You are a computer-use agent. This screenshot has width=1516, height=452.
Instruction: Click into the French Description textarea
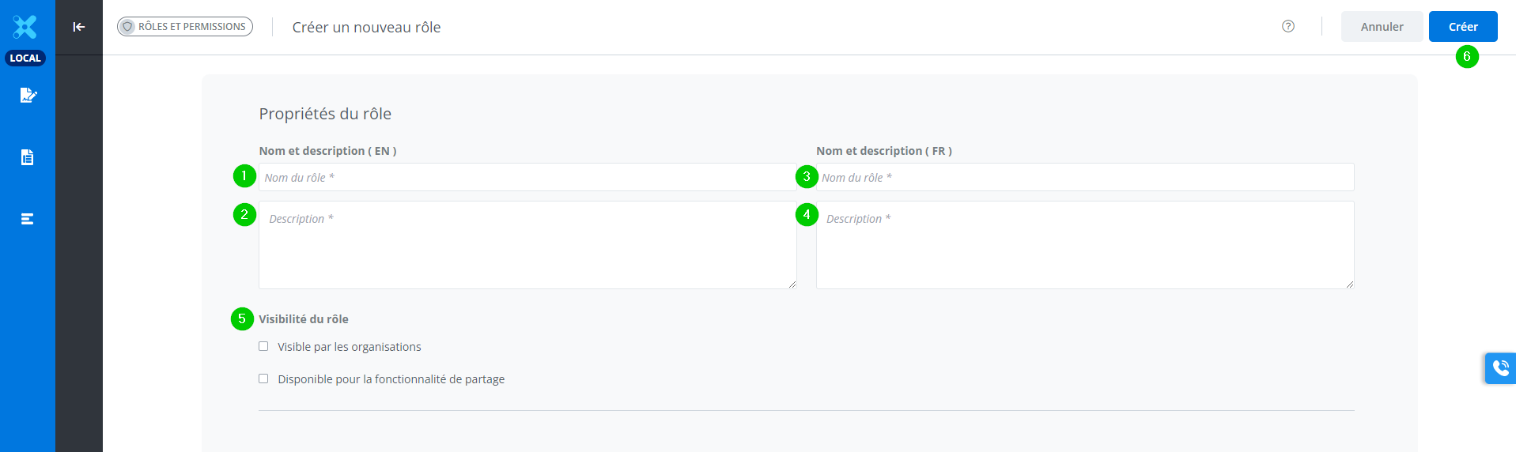[1085, 245]
